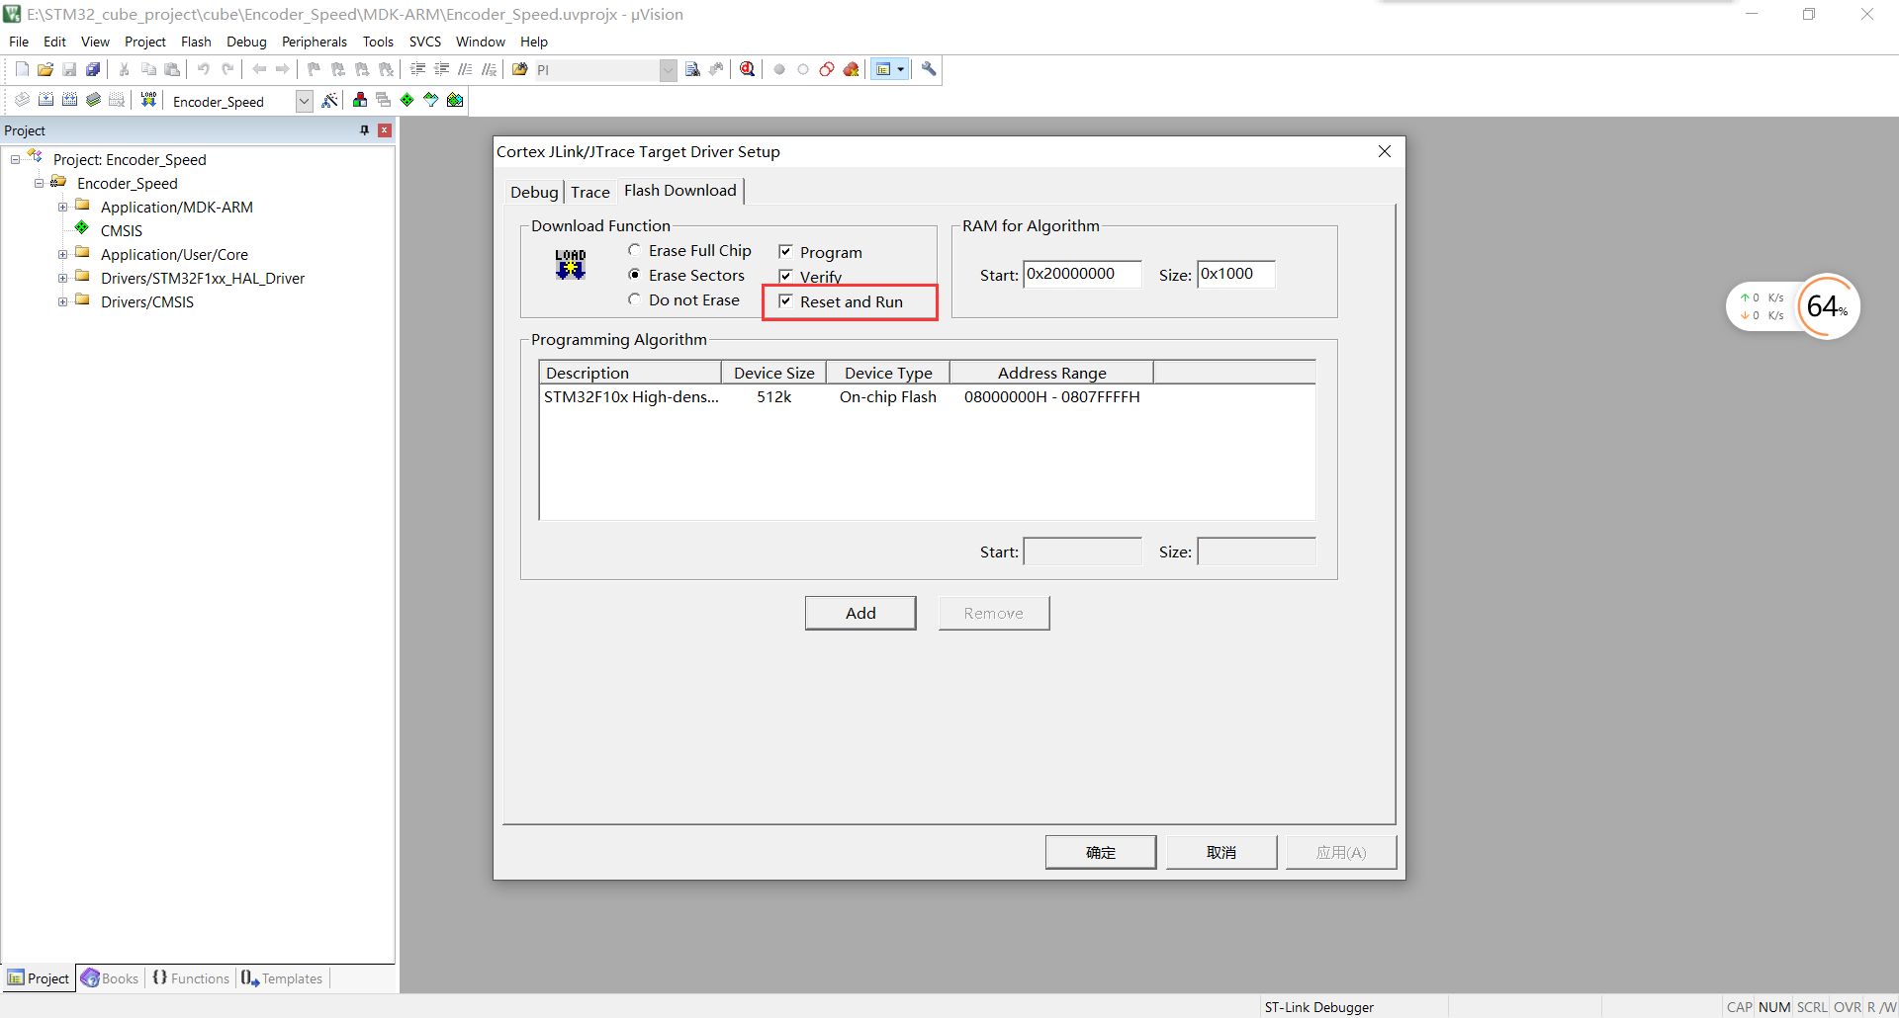Image resolution: width=1899 pixels, height=1018 pixels.
Task: Click the Description column header
Action: [630, 373]
